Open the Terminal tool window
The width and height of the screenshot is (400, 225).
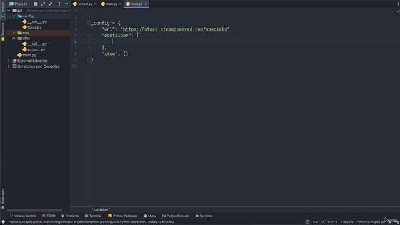coord(93,216)
